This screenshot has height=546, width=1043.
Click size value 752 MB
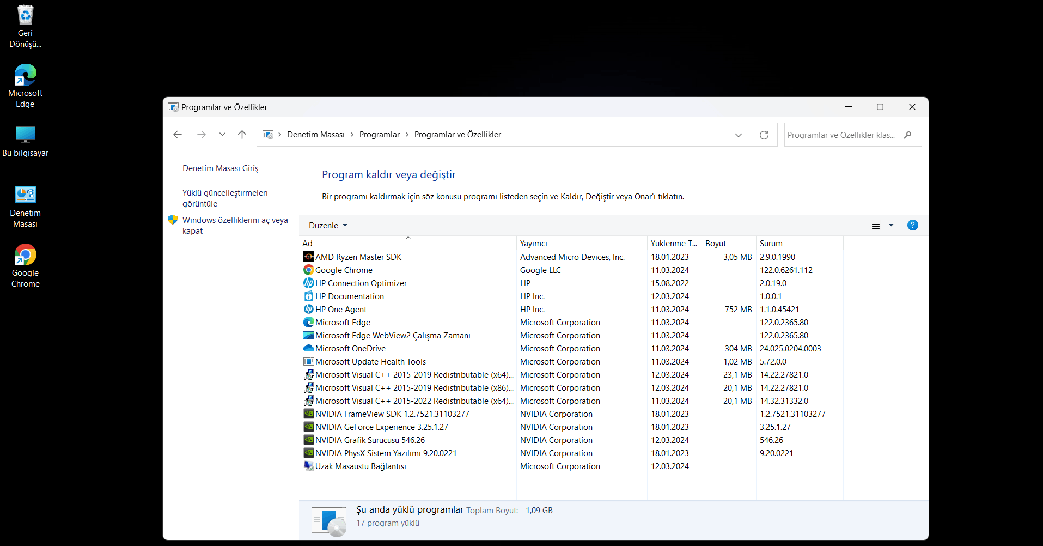[738, 309]
